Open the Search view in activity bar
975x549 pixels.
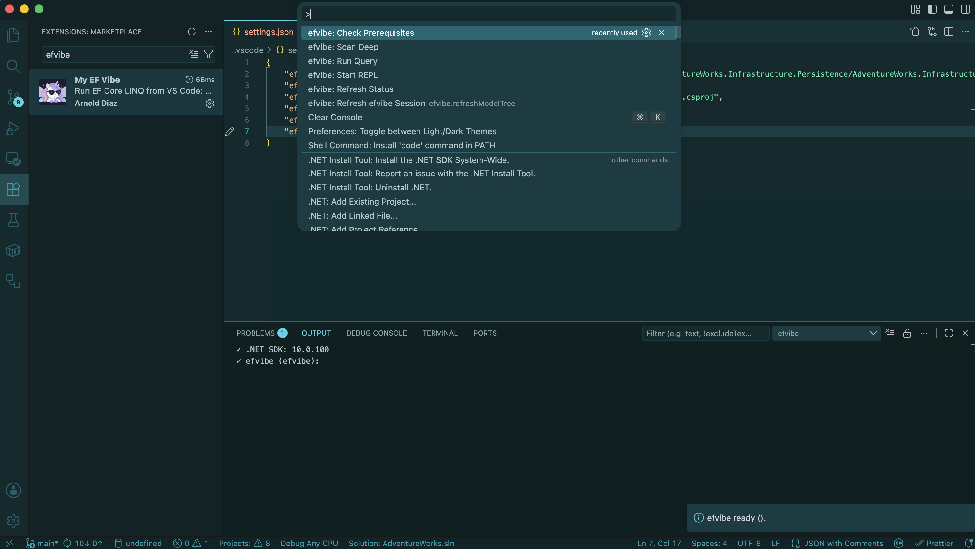click(14, 66)
